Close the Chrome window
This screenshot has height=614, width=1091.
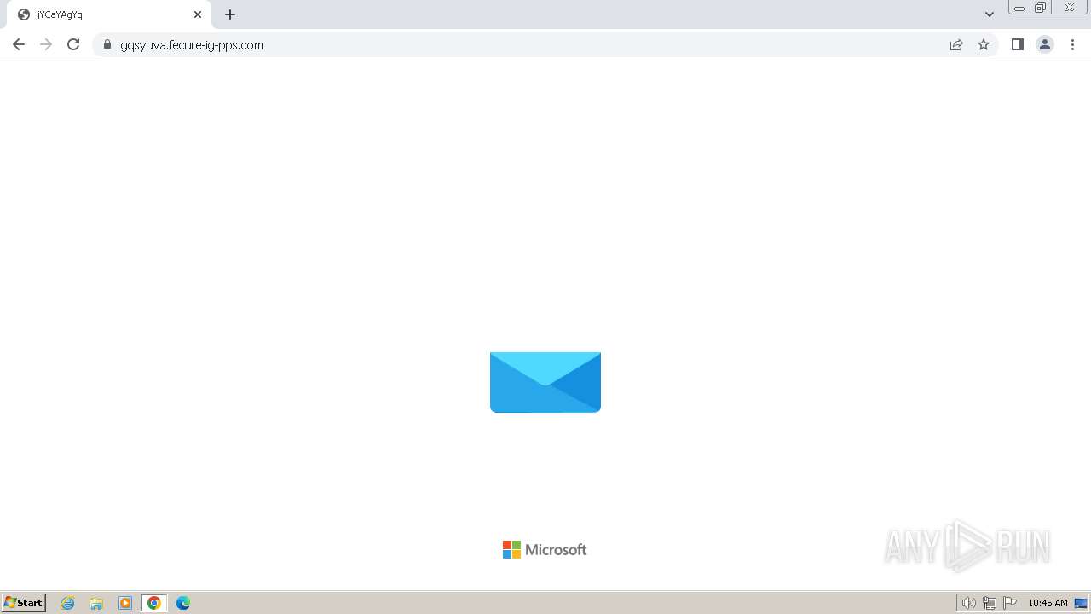(x=1069, y=8)
